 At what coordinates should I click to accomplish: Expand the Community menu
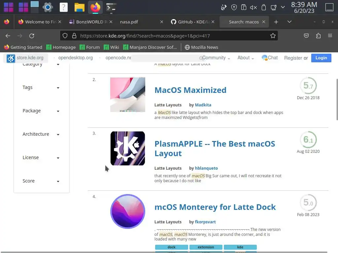216,58
